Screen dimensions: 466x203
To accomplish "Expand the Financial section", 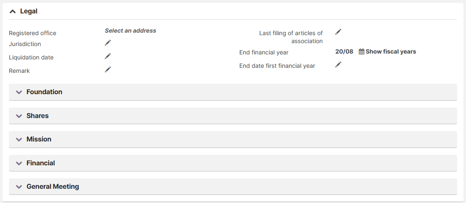I will 233,163.
